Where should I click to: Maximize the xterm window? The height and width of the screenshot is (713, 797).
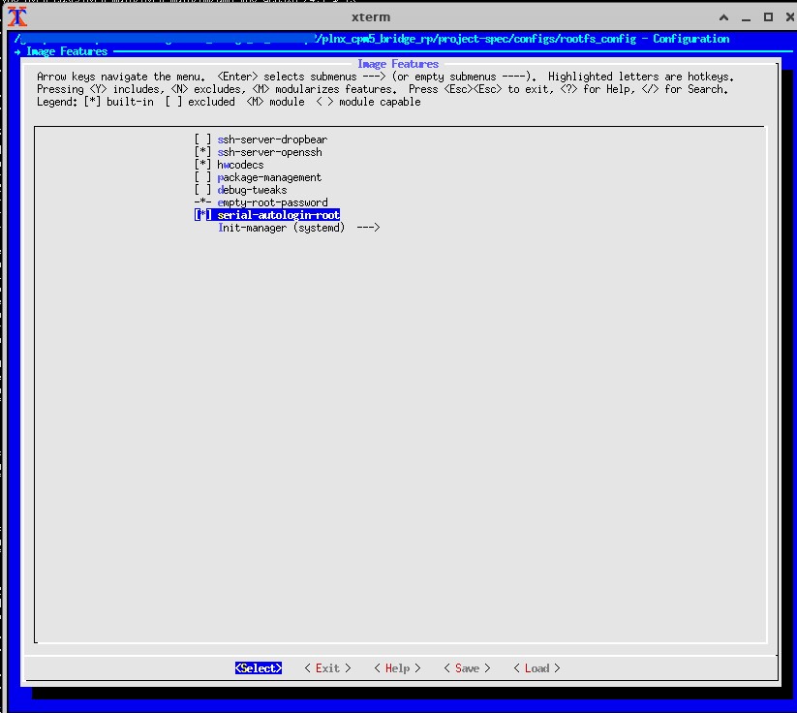768,16
